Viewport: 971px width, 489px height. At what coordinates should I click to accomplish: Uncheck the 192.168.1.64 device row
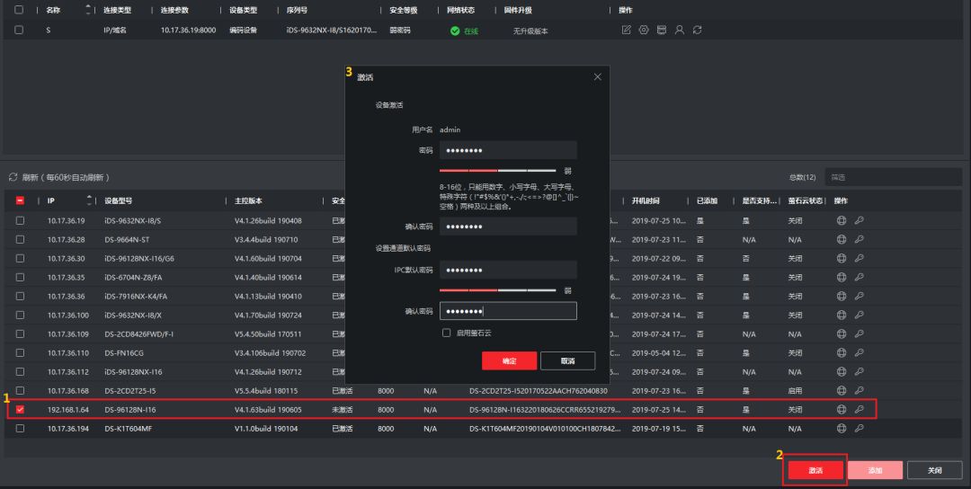[20, 409]
